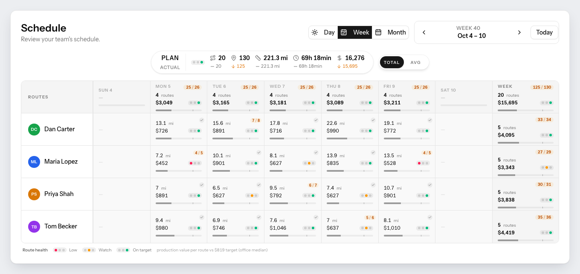The image size is (580, 274).
Task: Click the routes icon next to 20
Action: 213,58
